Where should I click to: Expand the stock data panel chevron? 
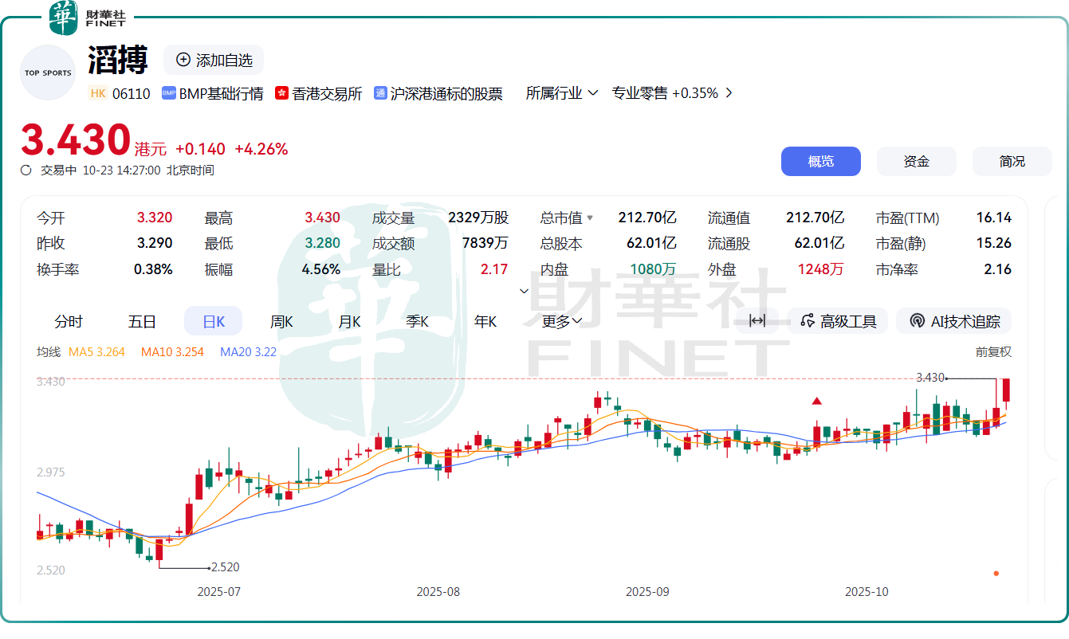point(524,291)
